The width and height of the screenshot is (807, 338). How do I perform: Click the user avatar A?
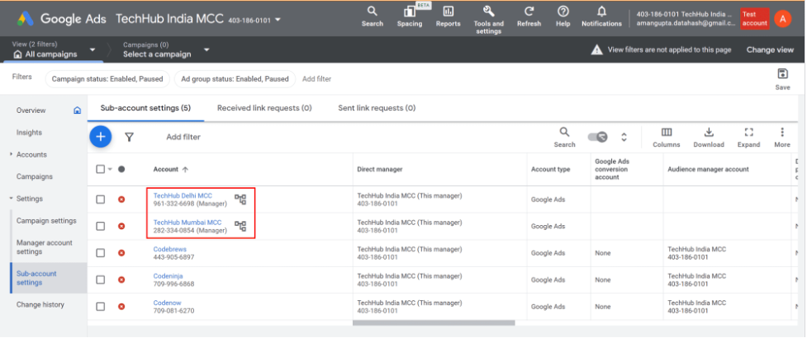point(782,19)
